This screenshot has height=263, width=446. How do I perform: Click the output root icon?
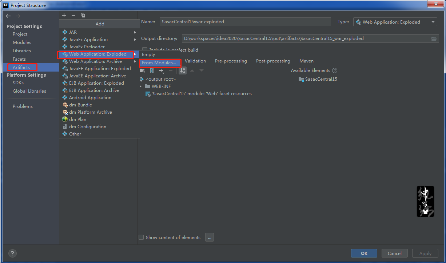pos(142,79)
